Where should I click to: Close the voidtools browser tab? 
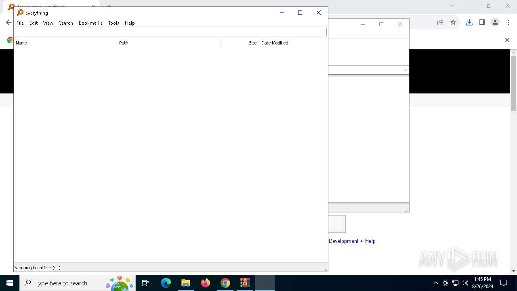[x=94, y=6]
